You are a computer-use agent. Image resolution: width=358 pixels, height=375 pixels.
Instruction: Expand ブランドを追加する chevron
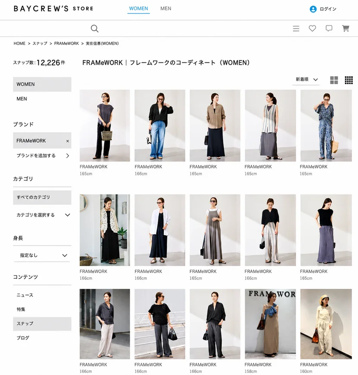67,156
